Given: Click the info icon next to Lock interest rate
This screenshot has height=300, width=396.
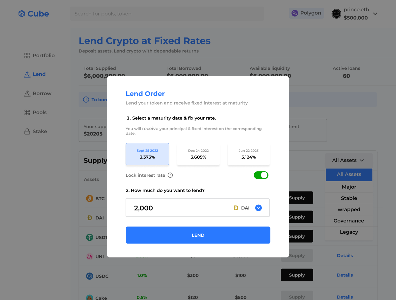Looking at the screenshot, I should click(x=170, y=175).
